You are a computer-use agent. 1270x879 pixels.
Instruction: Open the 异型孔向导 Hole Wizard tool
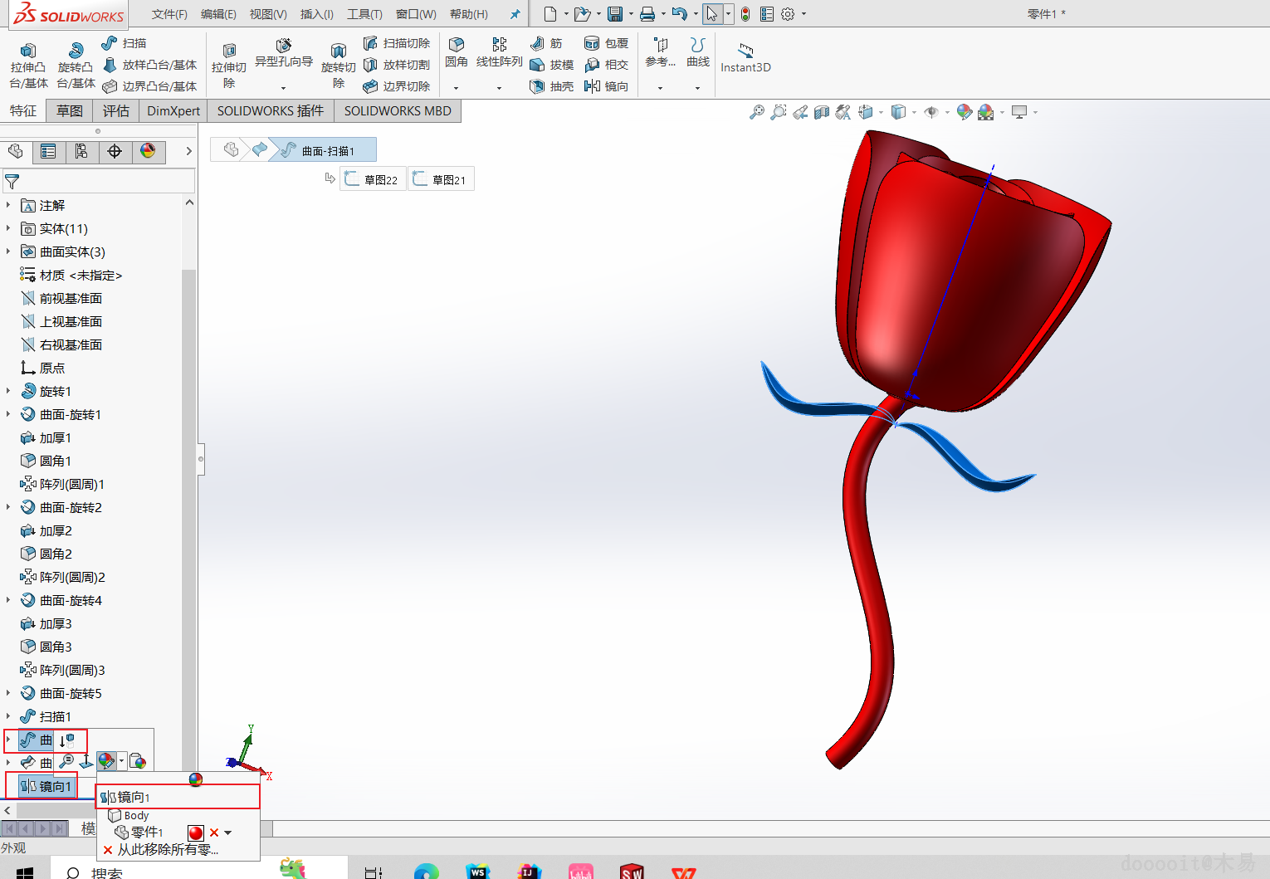(283, 52)
